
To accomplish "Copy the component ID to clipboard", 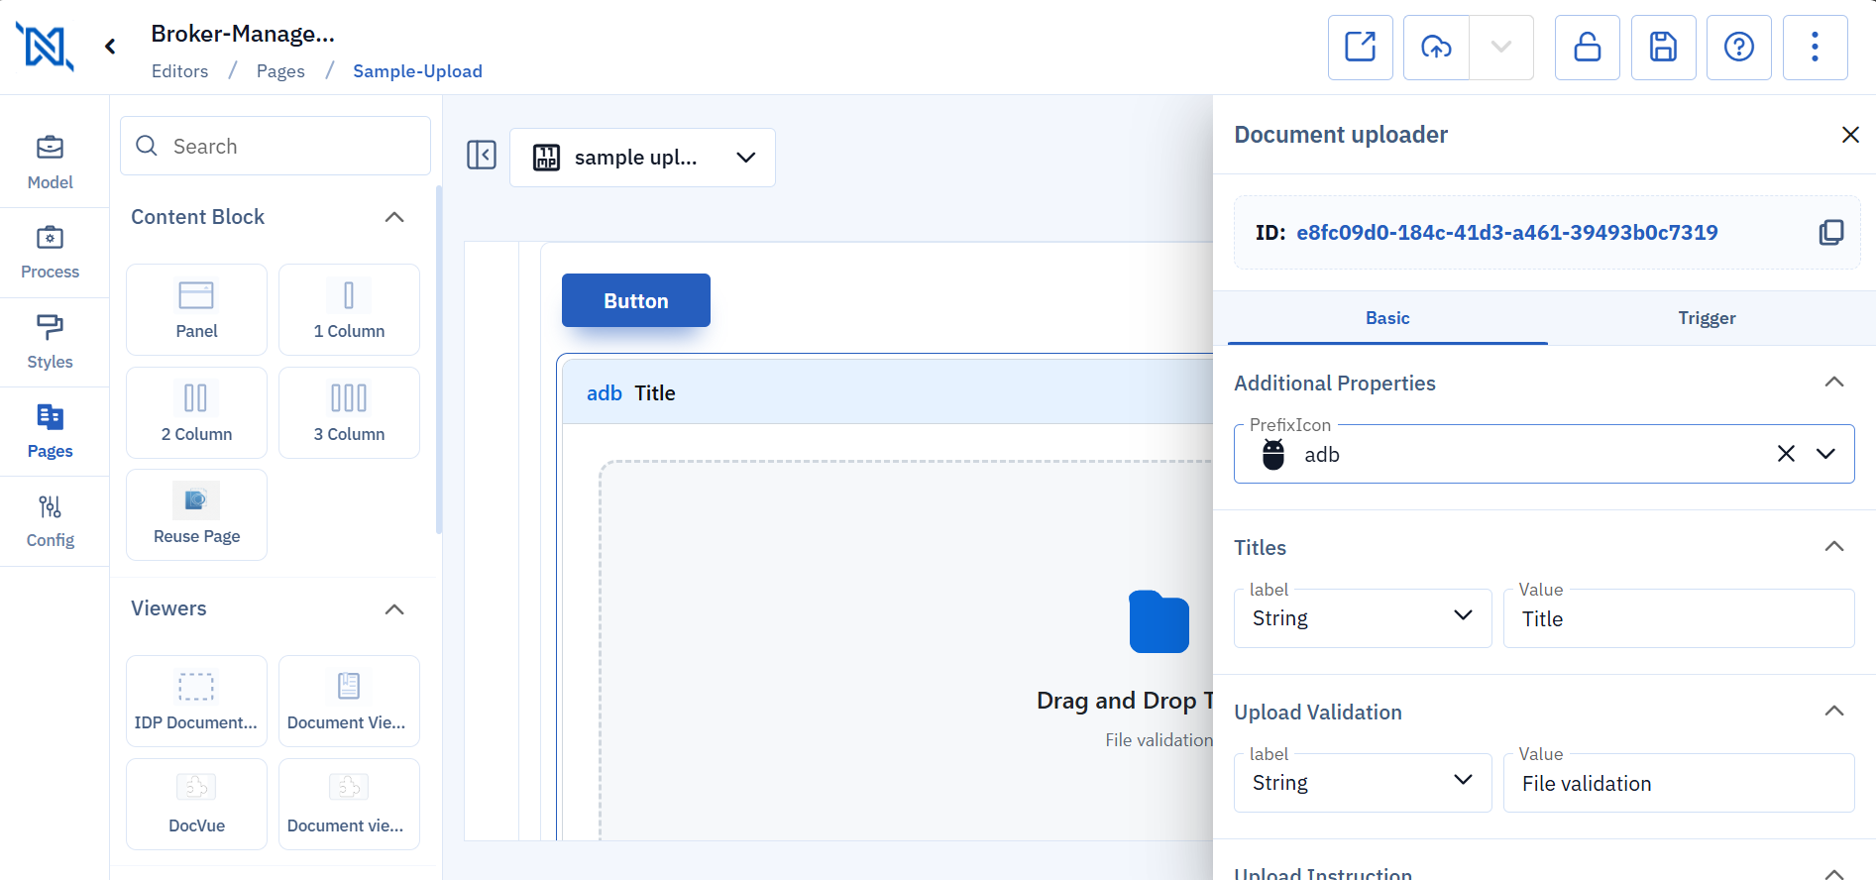I will click(x=1830, y=233).
